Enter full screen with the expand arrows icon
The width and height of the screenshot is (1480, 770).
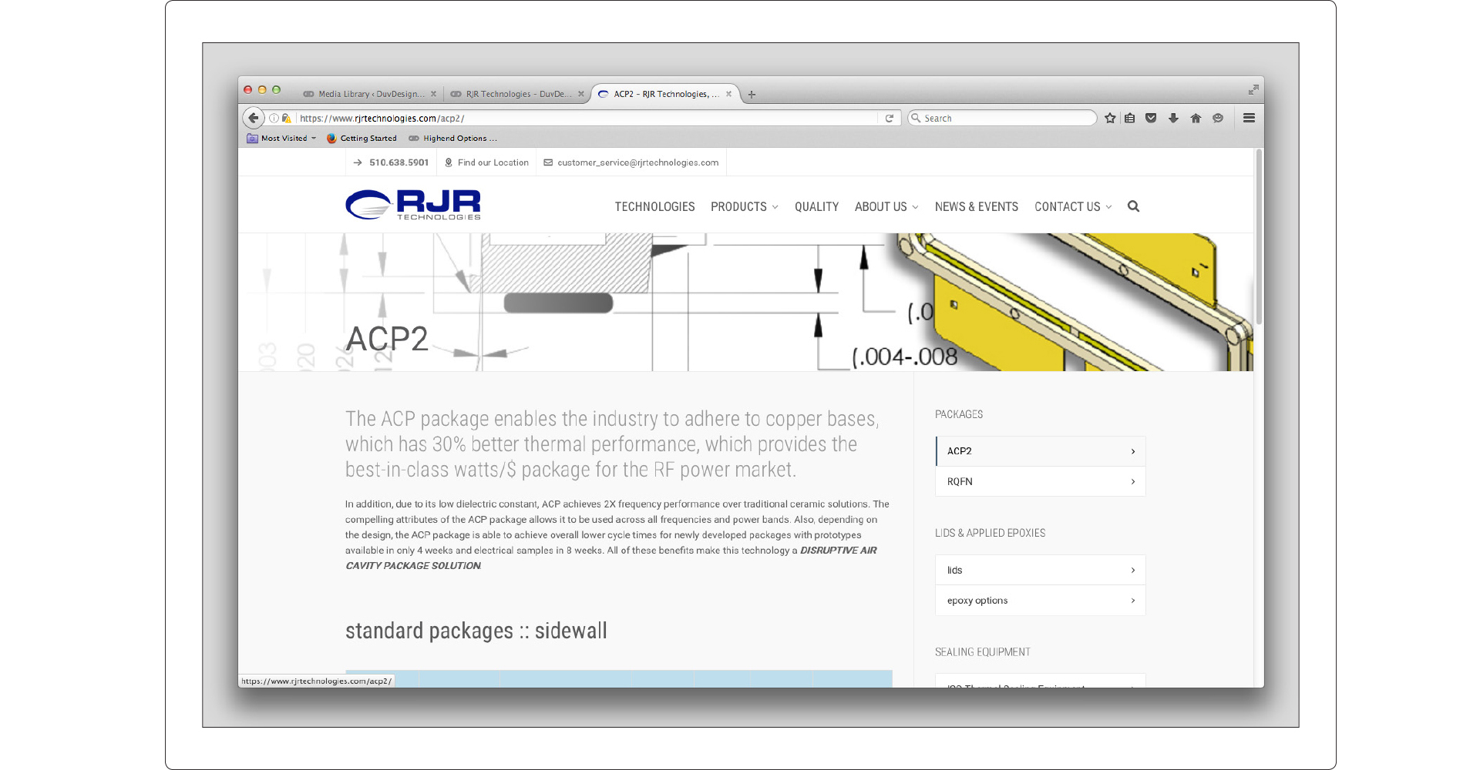point(1253,90)
